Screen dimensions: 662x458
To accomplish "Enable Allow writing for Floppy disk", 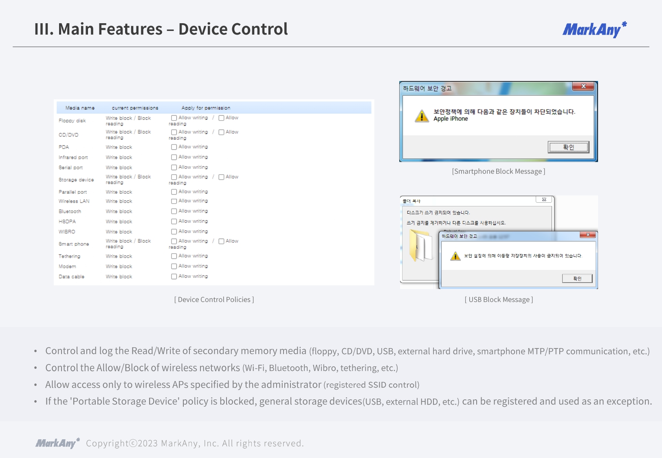I will [174, 118].
